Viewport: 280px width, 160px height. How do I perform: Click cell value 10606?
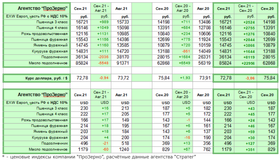click(204, 34)
